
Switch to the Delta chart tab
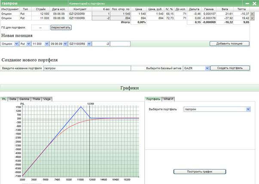tap(12, 99)
